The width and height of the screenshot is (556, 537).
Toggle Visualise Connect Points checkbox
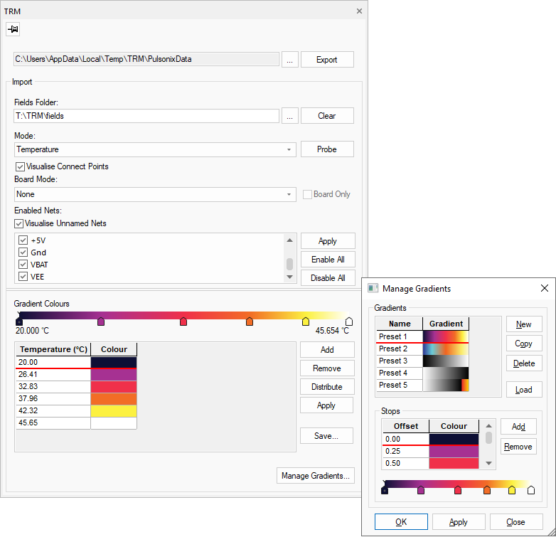19,166
